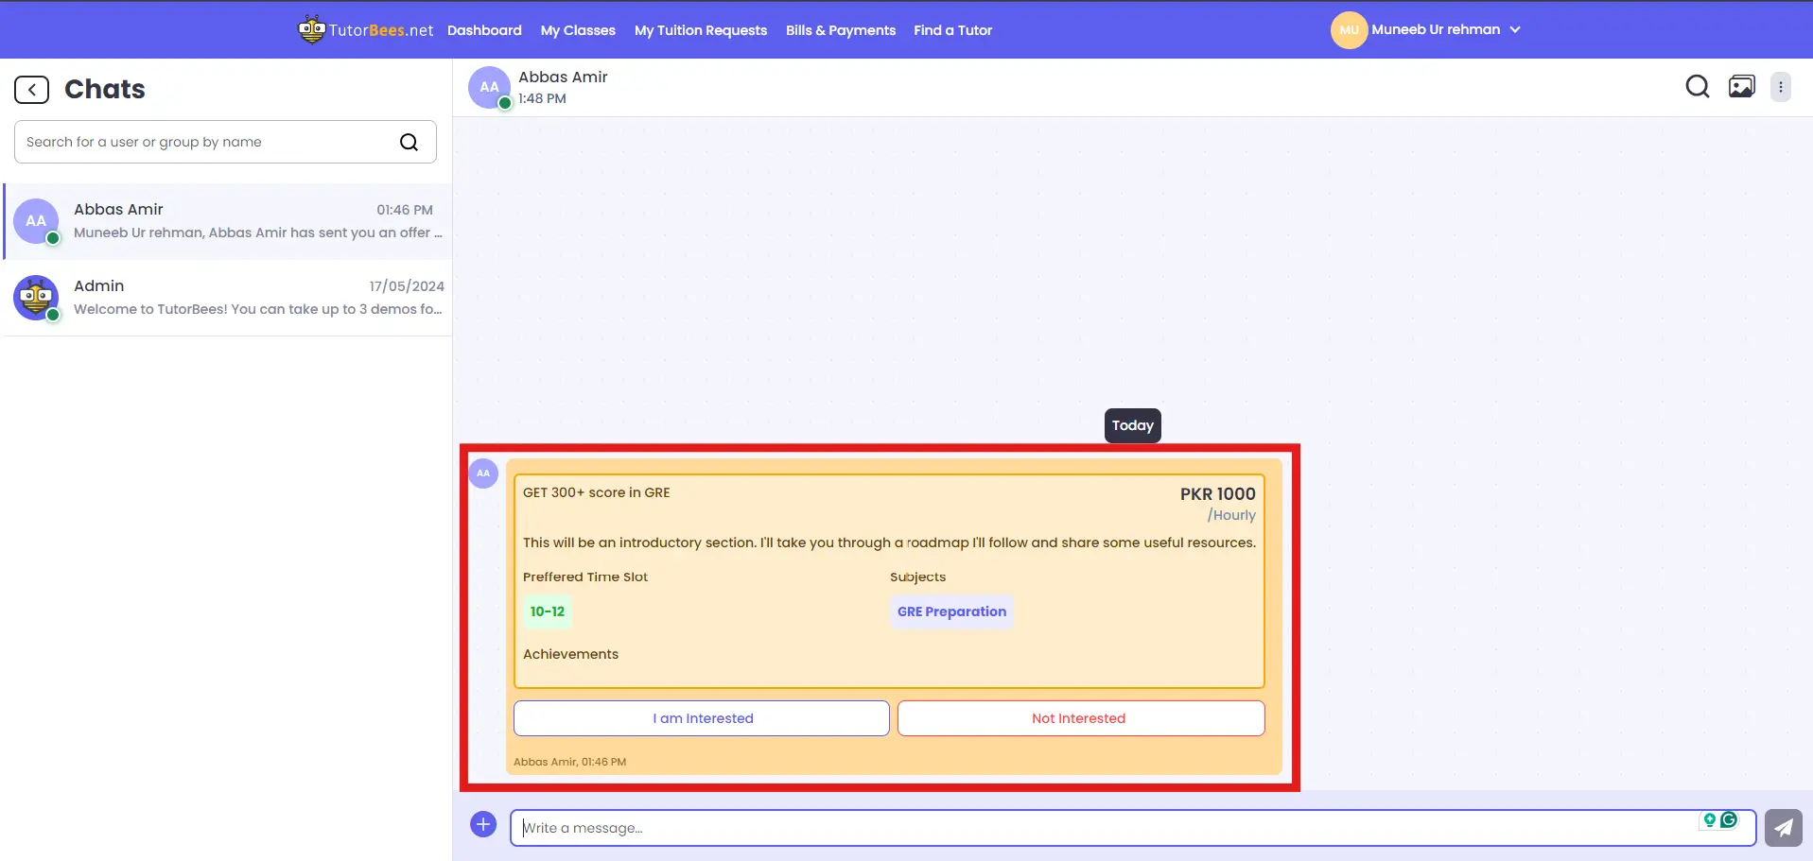Click the magnifier icon in user search box
This screenshot has height=861, width=1813.
pyautogui.click(x=409, y=142)
